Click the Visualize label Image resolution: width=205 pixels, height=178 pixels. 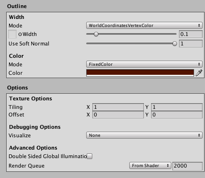pos(19,135)
